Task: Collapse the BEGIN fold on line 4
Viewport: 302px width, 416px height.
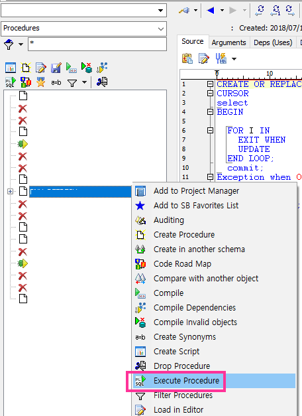Action: [210, 112]
